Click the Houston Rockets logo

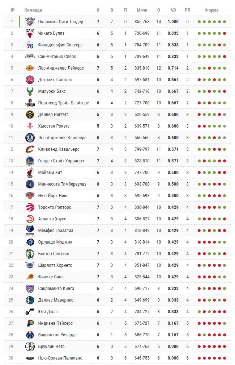point(30,126)
